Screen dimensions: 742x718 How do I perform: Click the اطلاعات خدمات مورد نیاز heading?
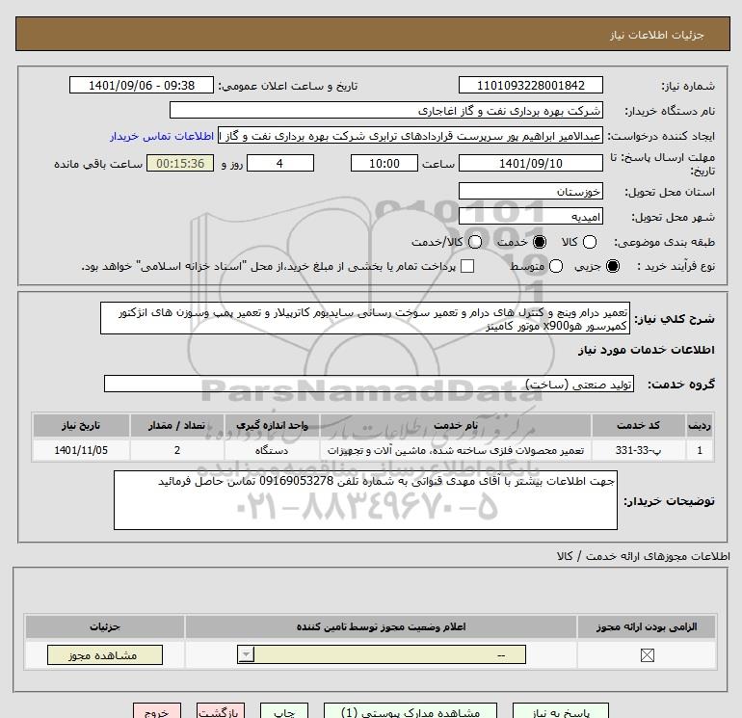coord(646,350)
